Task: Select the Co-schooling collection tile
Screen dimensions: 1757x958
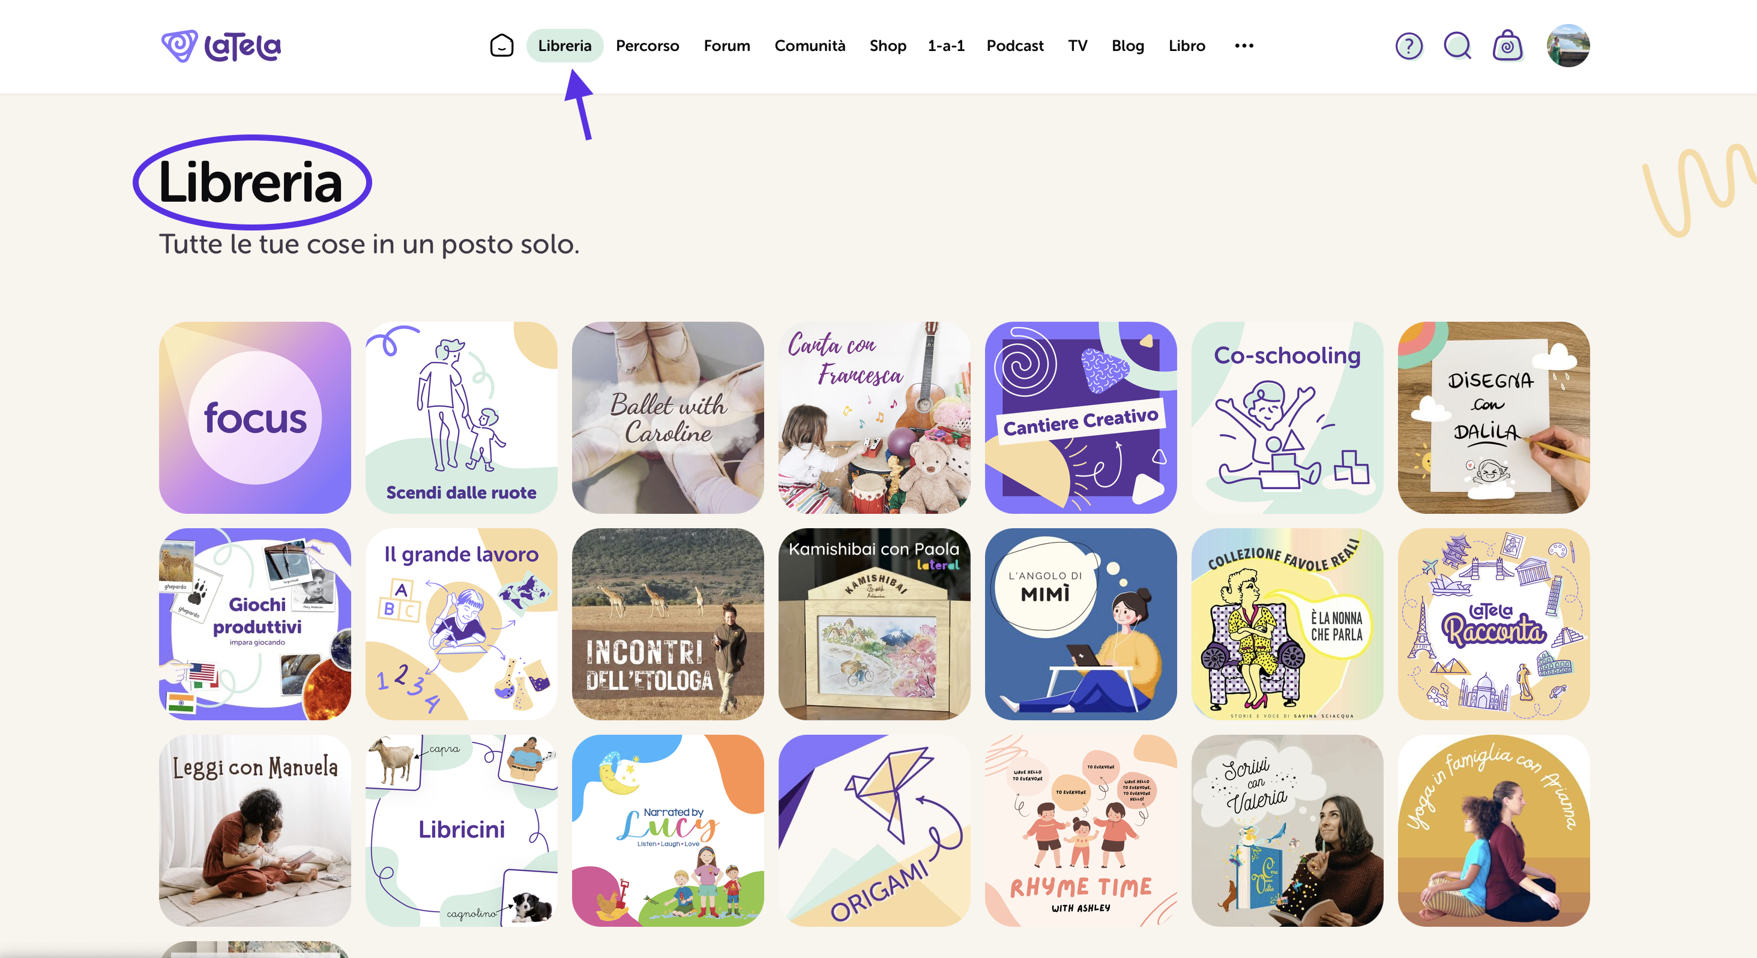Action: point(1287,417)
